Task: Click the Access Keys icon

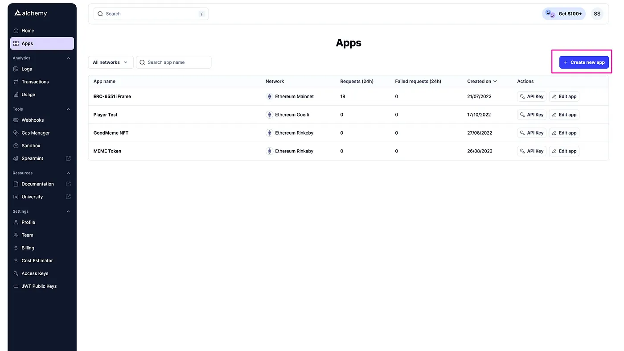Action: click(x=16, y=273)
